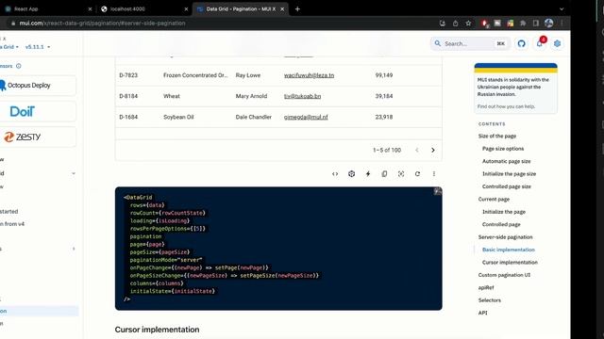Jump to 'Controlled page size' section
The height and width of the screenshot is (339, 604).
(507, 186)
